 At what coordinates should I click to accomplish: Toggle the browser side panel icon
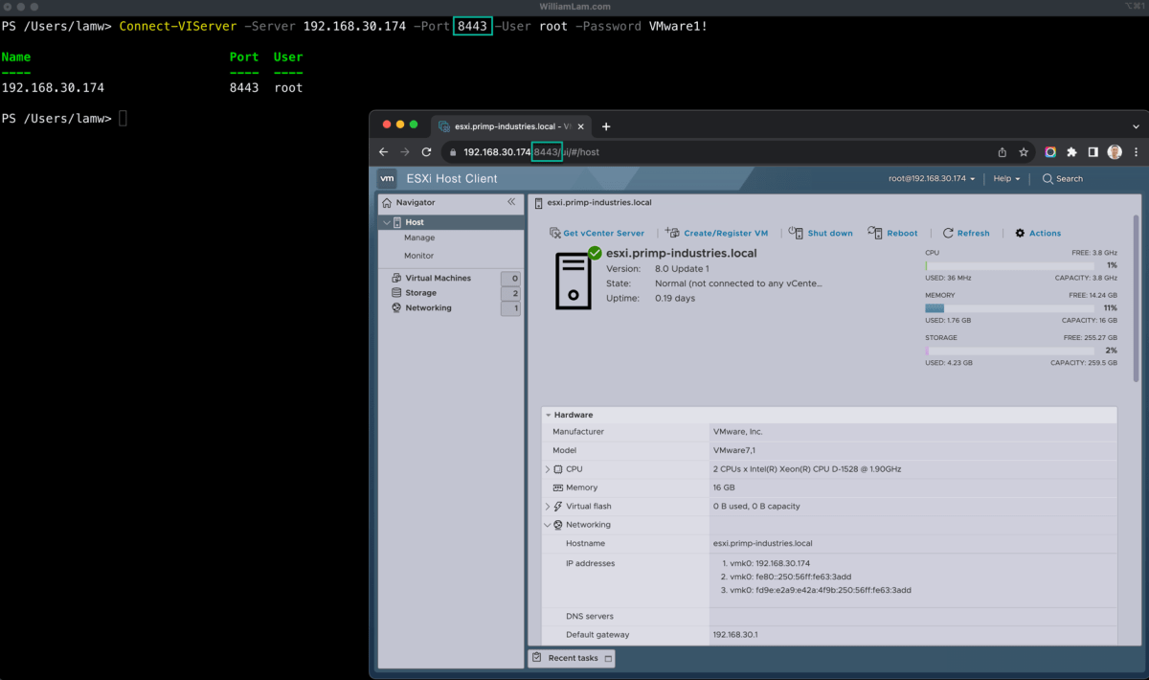(1093, 152)
